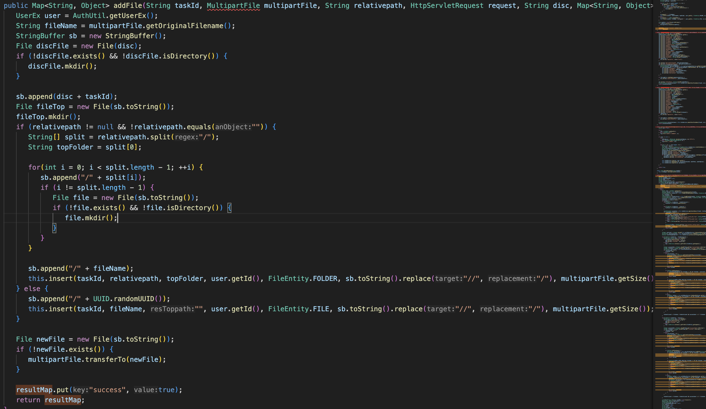This screenshot has height=409, width=706.
Task: Click the AuthUtil class name
Action: point(89,16)
